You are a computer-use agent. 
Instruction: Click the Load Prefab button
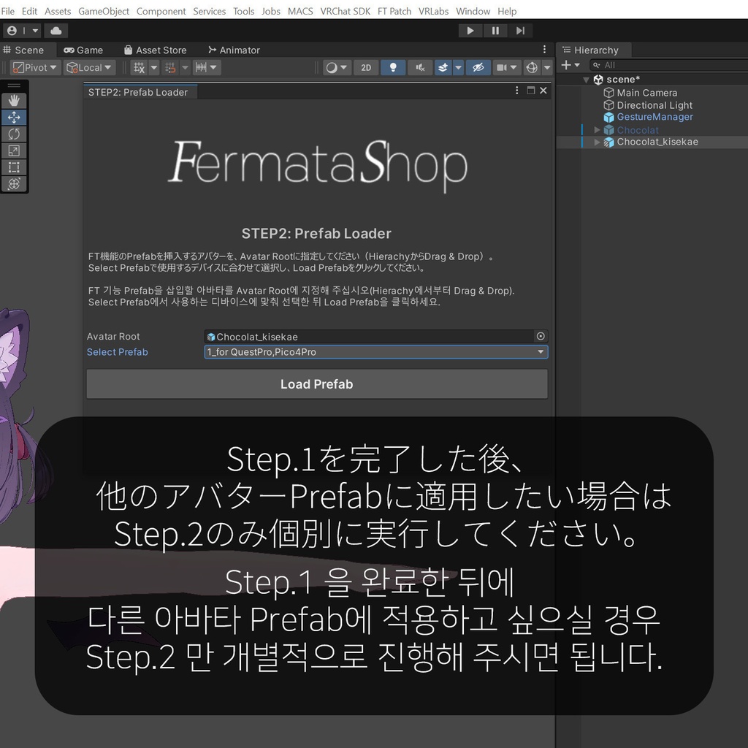click(316, 383)
